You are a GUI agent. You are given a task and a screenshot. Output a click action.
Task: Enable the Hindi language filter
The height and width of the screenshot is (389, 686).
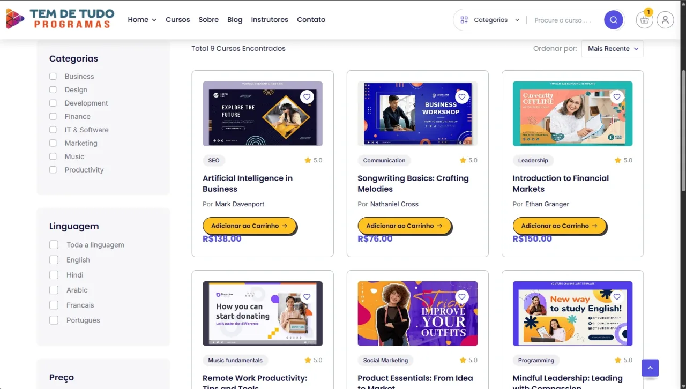54,275
